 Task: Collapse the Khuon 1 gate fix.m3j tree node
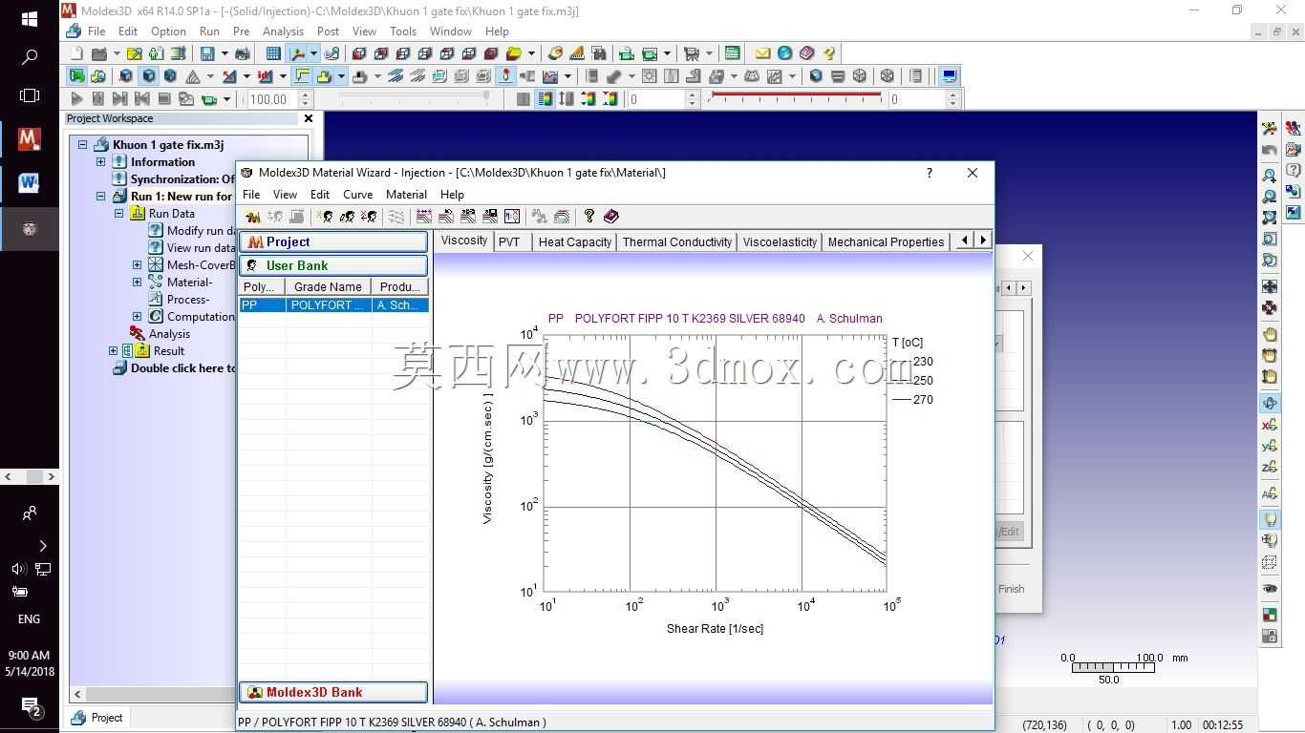83,145
